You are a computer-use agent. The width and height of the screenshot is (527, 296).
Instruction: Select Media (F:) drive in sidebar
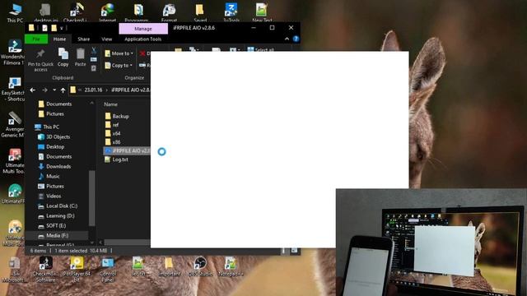53,236
